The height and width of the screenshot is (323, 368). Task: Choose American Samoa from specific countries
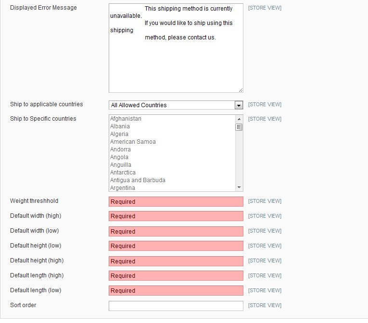coord(133,142)
